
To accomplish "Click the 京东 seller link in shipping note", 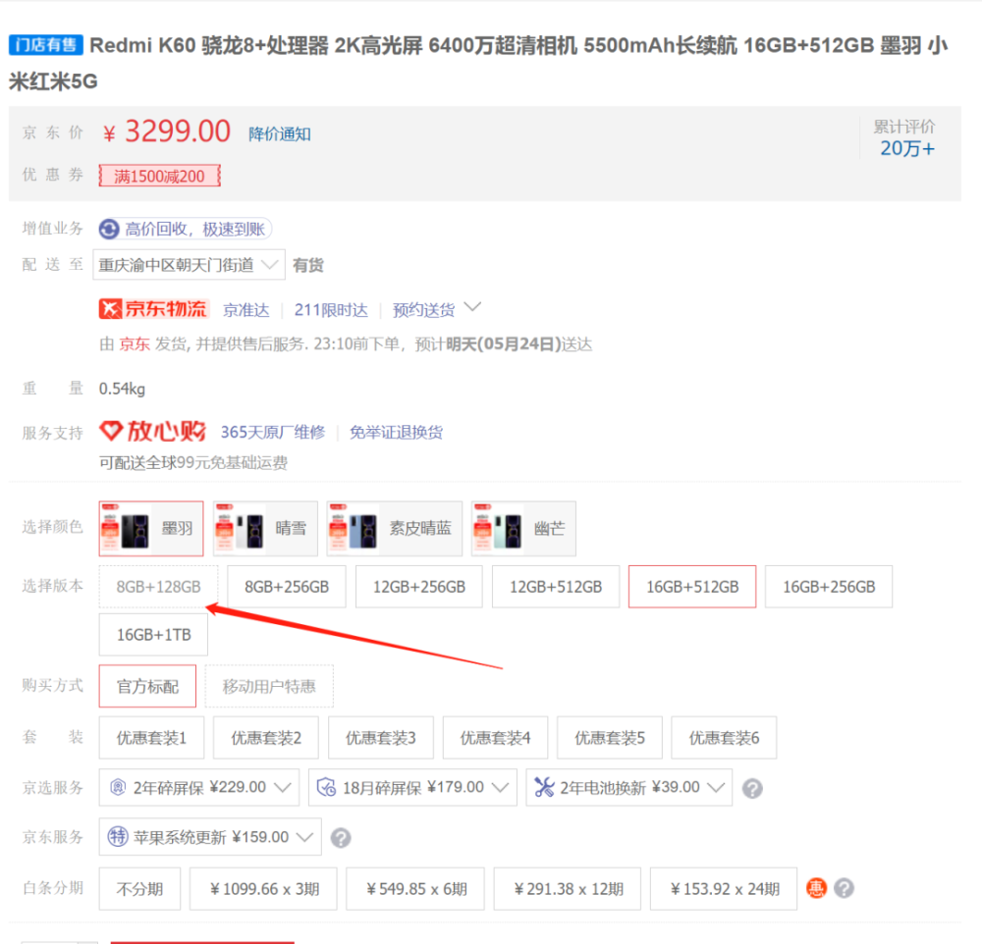I will (134, 344).
